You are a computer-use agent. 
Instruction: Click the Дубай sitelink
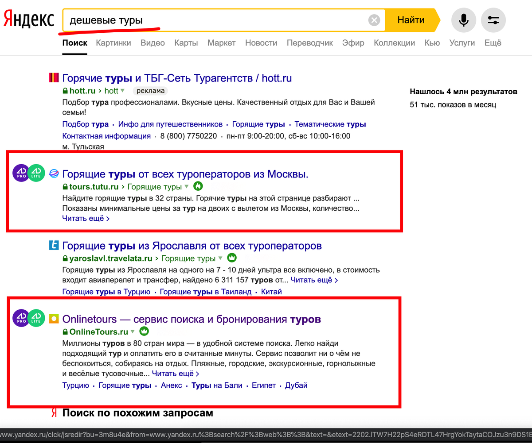(296, 385)
